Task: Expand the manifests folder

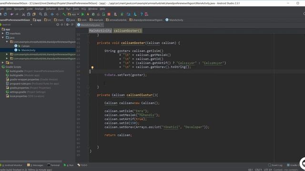Action: click(x=3, y=33)
